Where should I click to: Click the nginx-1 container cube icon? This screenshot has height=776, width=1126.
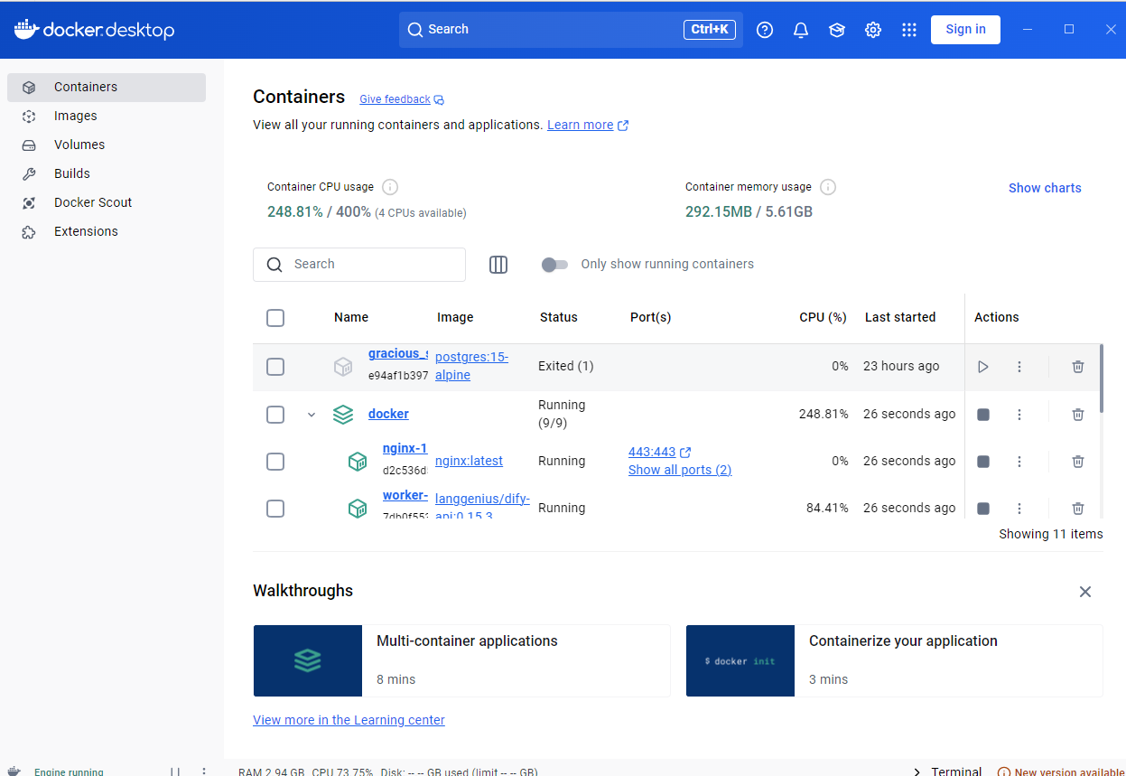(x=358, y=462)
